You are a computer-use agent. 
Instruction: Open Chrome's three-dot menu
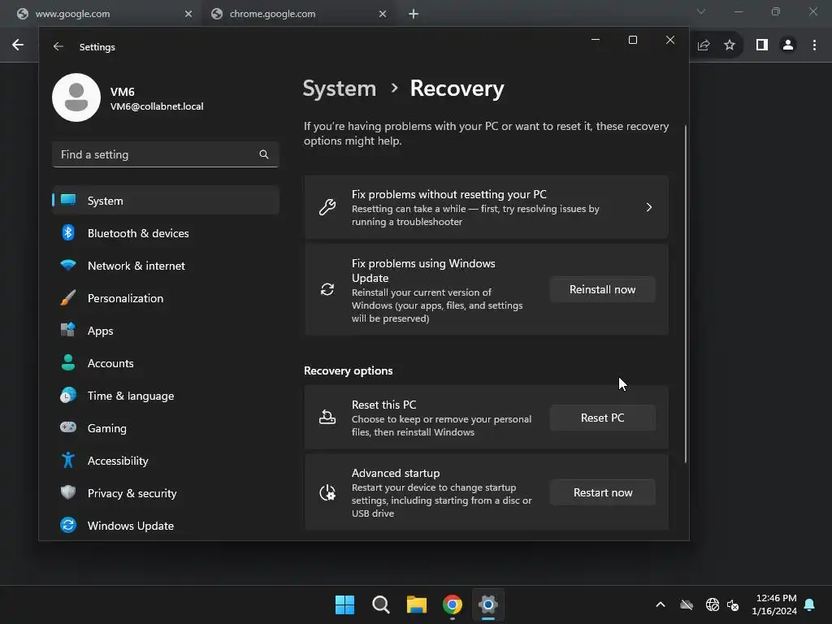click(x=814, y=45)
